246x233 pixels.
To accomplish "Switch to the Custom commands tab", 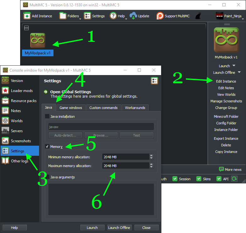I will (103, 108).
